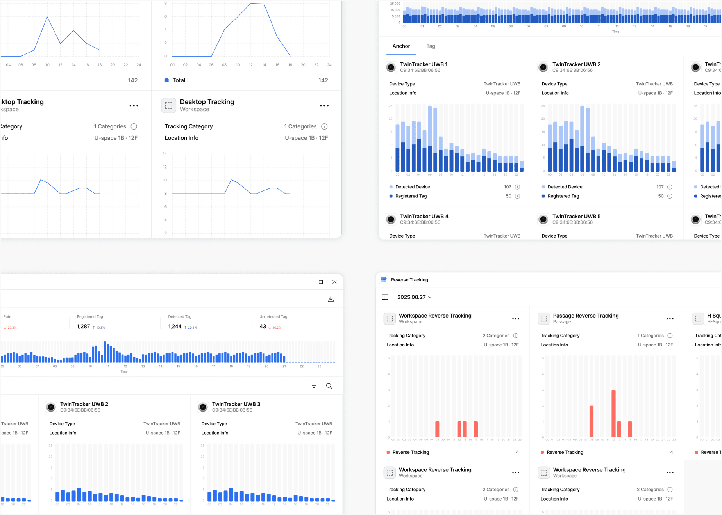Click the info button next to Tracking Category
Screen dimensions: 722x515
click(x=325, y=126)
